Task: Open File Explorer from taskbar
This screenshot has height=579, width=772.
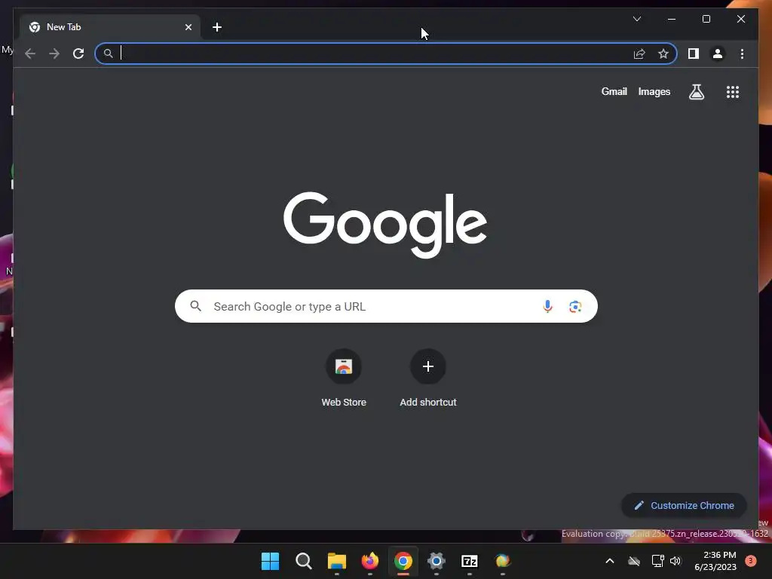Action: pos(337,561)
